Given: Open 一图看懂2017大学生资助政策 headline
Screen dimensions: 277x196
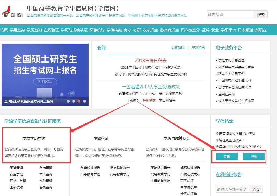Looking at the screenshot, I should pyautogui.click(x=151, y=87).
